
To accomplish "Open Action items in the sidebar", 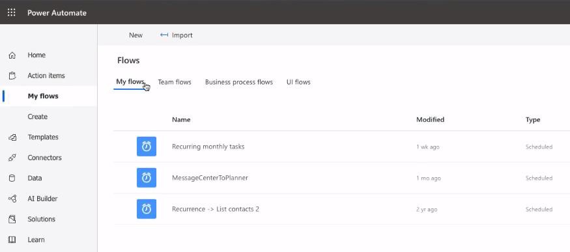I will pos(46,76).
